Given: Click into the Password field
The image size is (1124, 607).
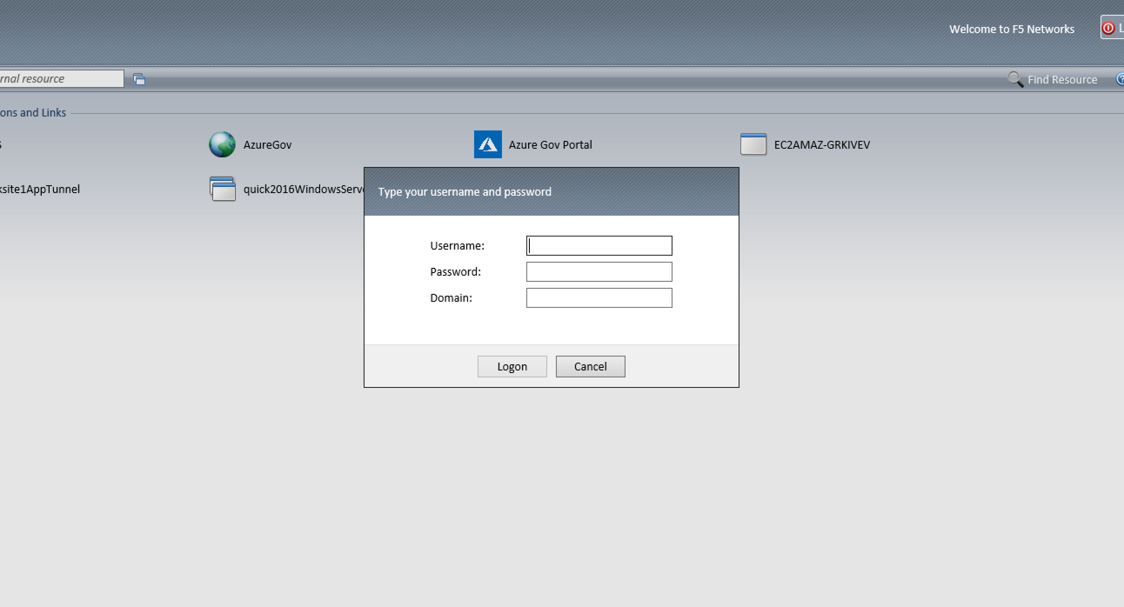Looking at the screenshot, I should click(x=599, y=272).
